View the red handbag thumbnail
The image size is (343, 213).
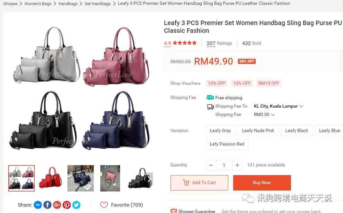(x=51, y=178)
